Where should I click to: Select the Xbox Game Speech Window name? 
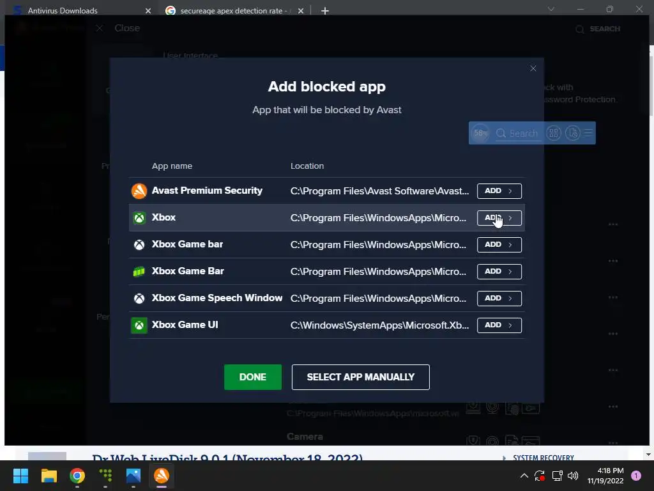pyautogui.click(x=217, y=298)
